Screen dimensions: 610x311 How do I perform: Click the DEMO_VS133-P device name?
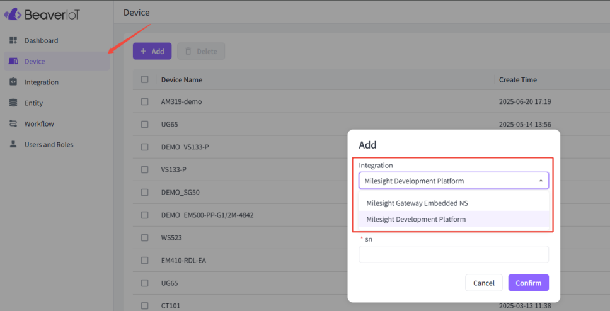[x=185, y=147]
